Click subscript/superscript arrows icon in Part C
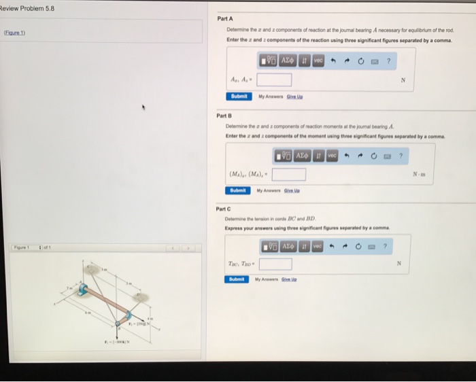 304,246
